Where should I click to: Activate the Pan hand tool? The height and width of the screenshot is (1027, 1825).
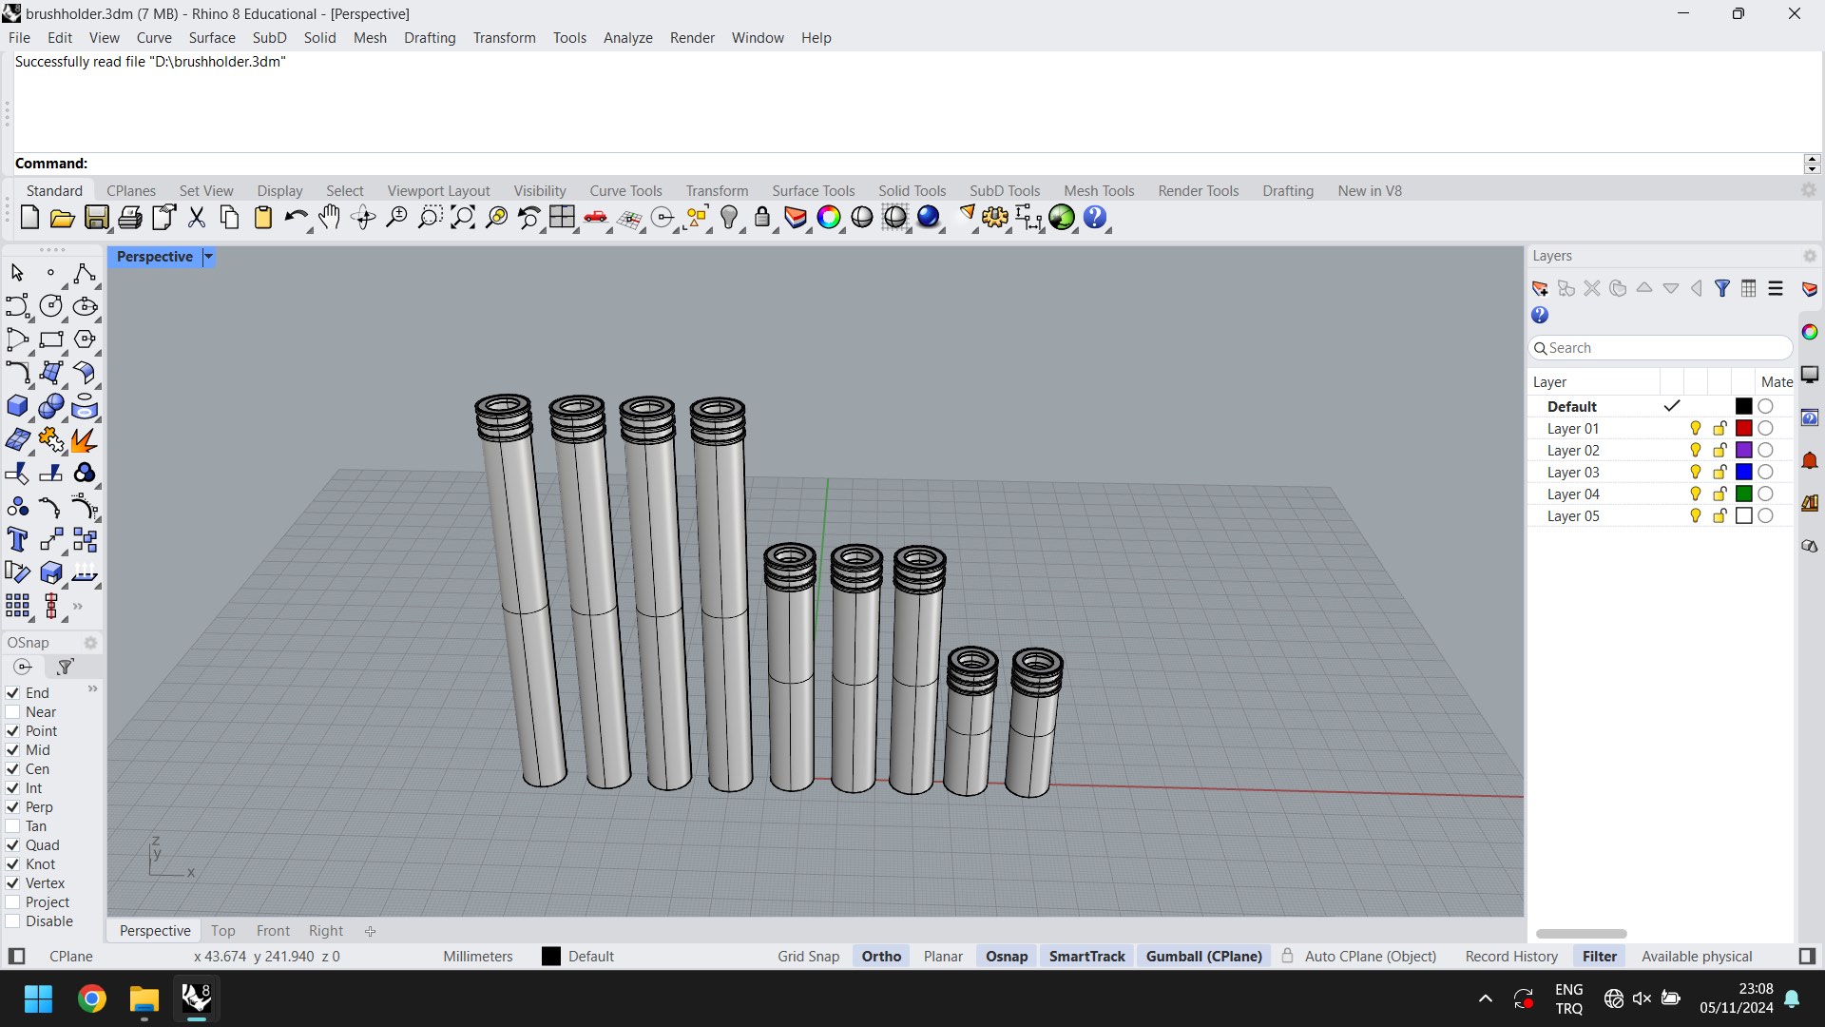[329, 218]
